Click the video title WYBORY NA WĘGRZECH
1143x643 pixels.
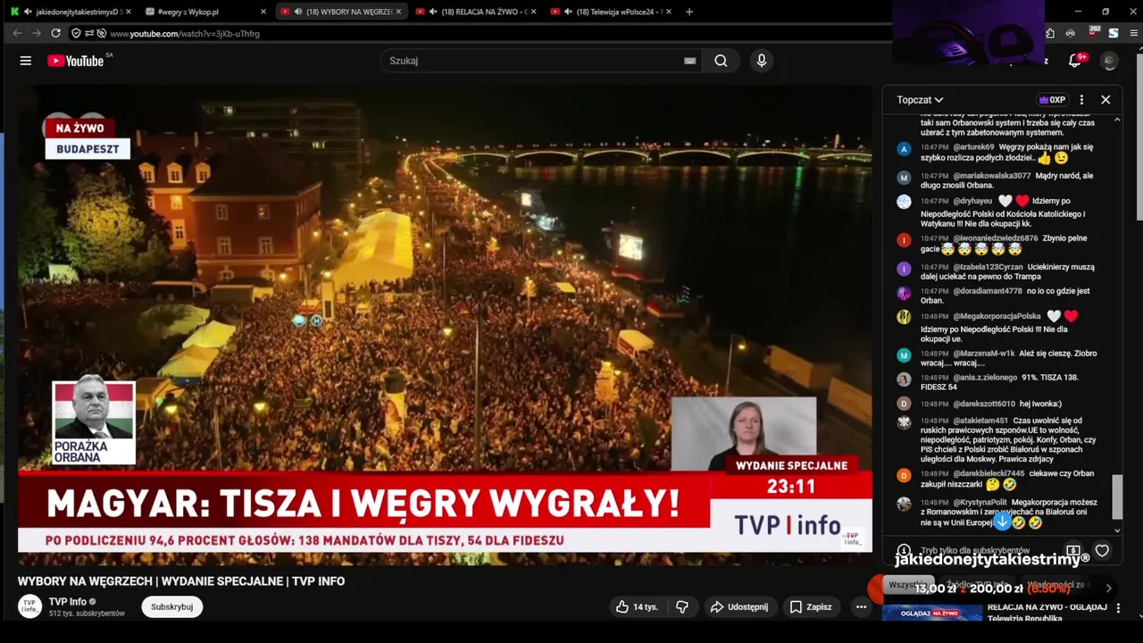(181, 581)
